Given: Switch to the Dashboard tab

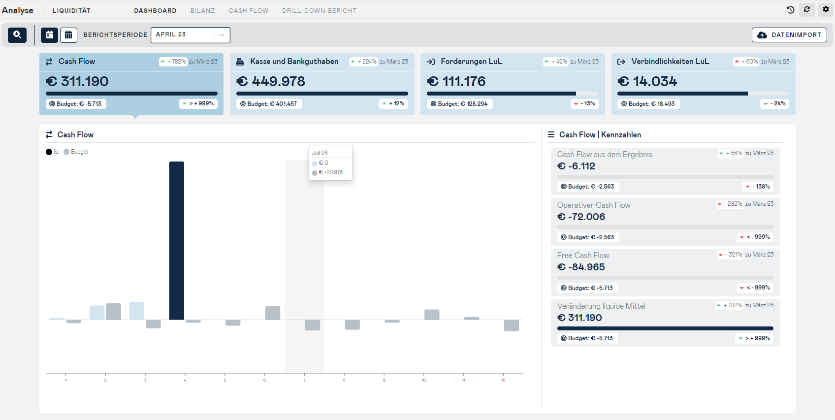Looking at the screenshot, I should click(x=156, y=10).
